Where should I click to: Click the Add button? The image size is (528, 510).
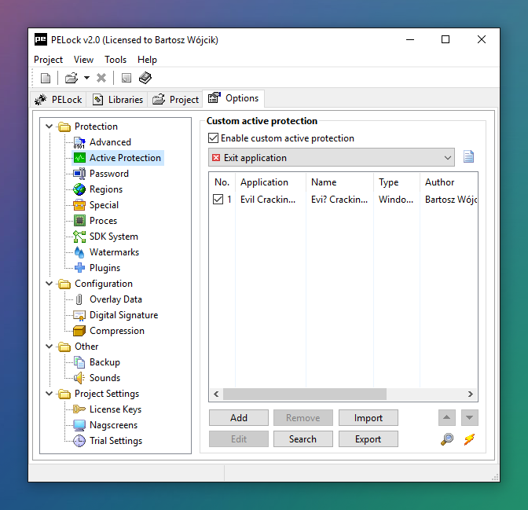[239, 418]
